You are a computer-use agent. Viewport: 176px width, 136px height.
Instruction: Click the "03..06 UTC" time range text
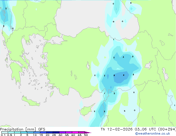(145, 129)
